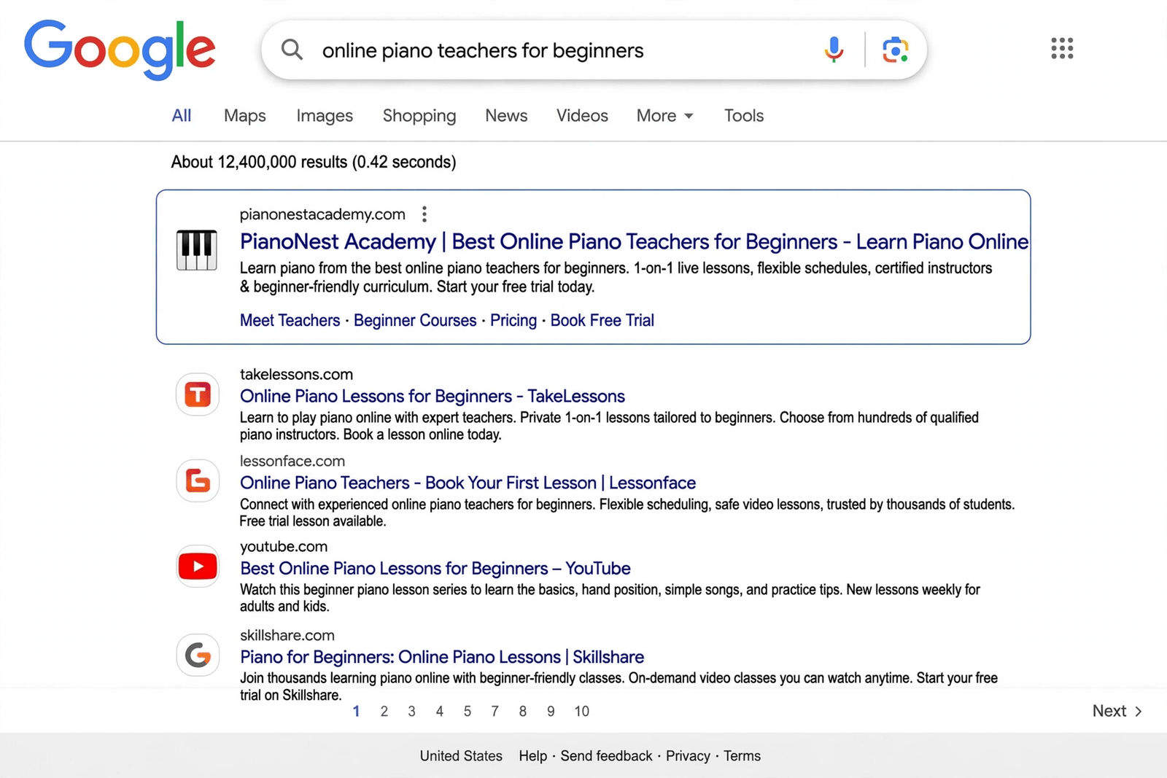
Task: Switch to the Images tab
Action: coord(325,115)
